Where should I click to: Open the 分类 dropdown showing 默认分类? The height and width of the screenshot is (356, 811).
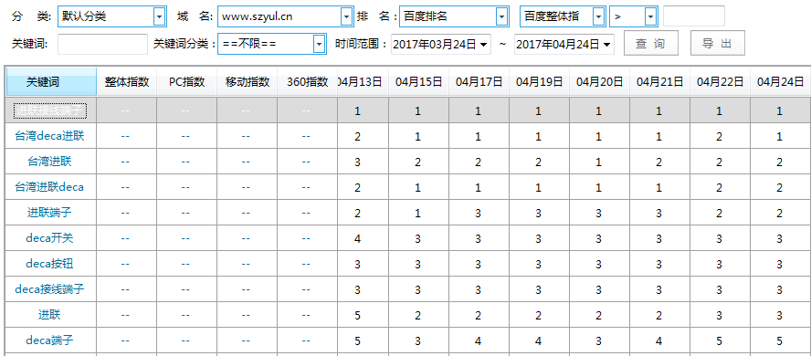(112, 16)
